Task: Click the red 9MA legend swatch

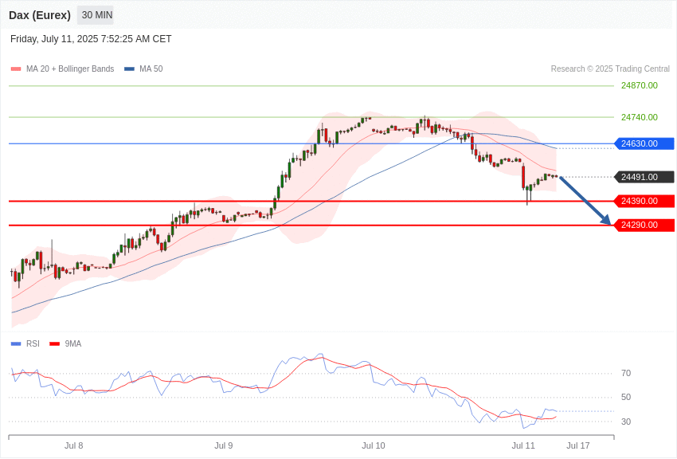Action: (x=54, y=344)
